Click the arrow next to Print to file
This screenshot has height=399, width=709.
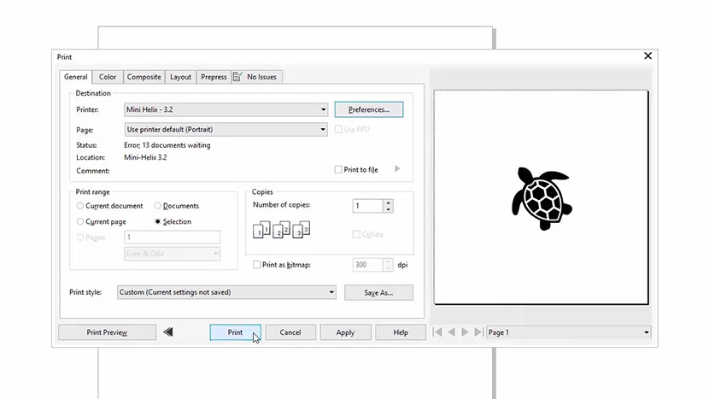pyautogui.click(x=397, y=169)
